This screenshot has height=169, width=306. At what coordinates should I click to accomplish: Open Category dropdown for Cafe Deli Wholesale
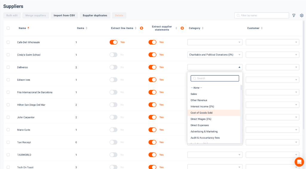(x=215, y=42)
